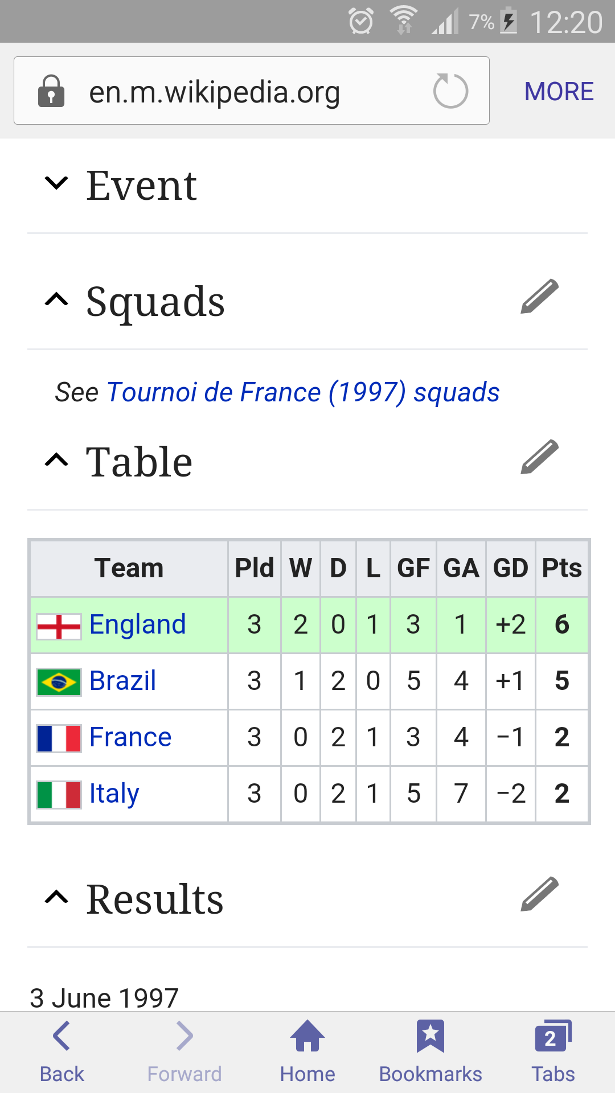Tap the padlock security icon
This screenshot has height=1093, width=615.
click(51, 91)
